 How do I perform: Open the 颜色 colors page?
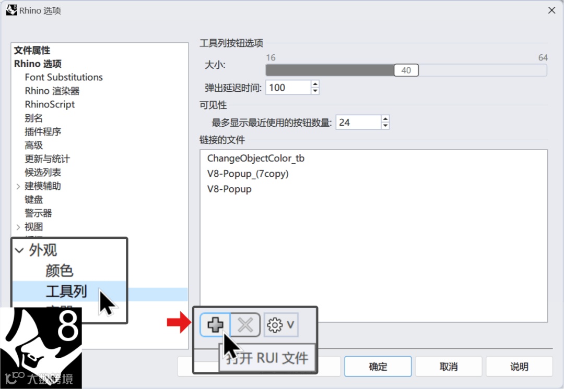point(60,271)
